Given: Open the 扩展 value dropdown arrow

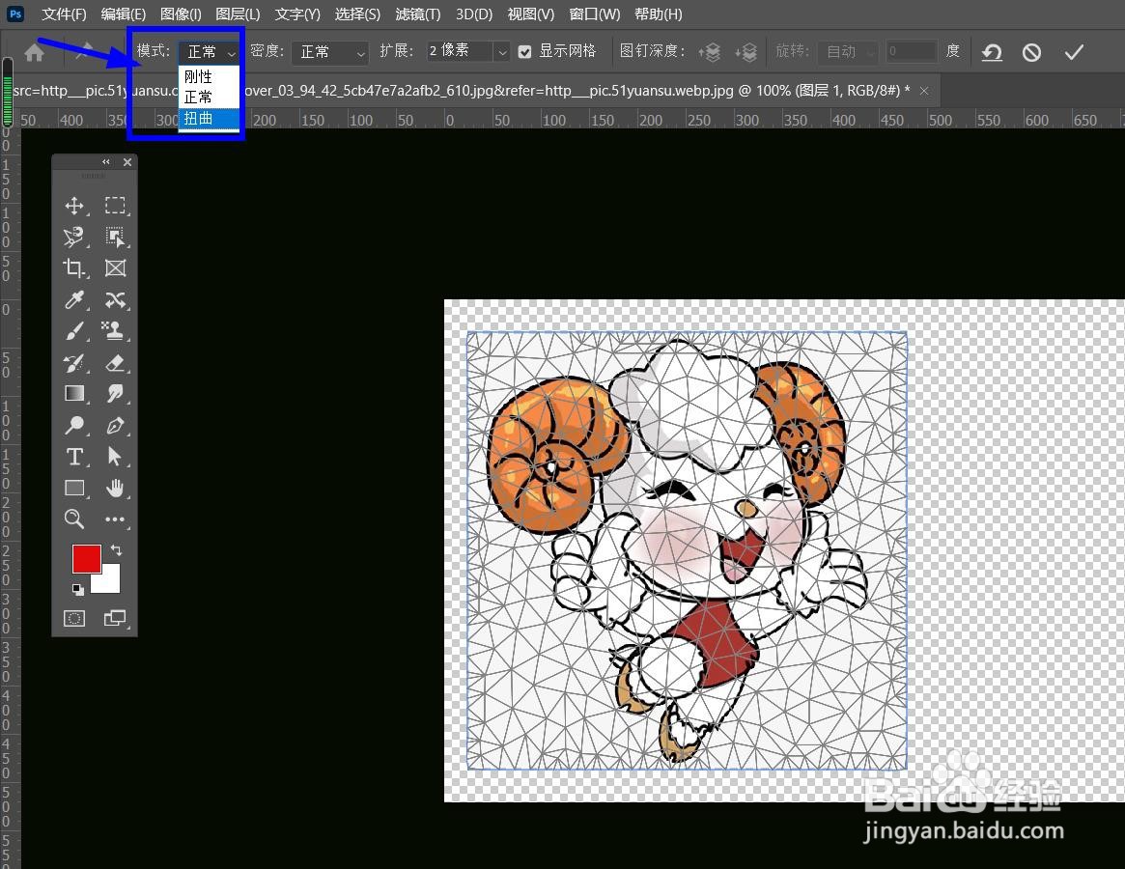Looking at the screenshot, I should 502,52.
